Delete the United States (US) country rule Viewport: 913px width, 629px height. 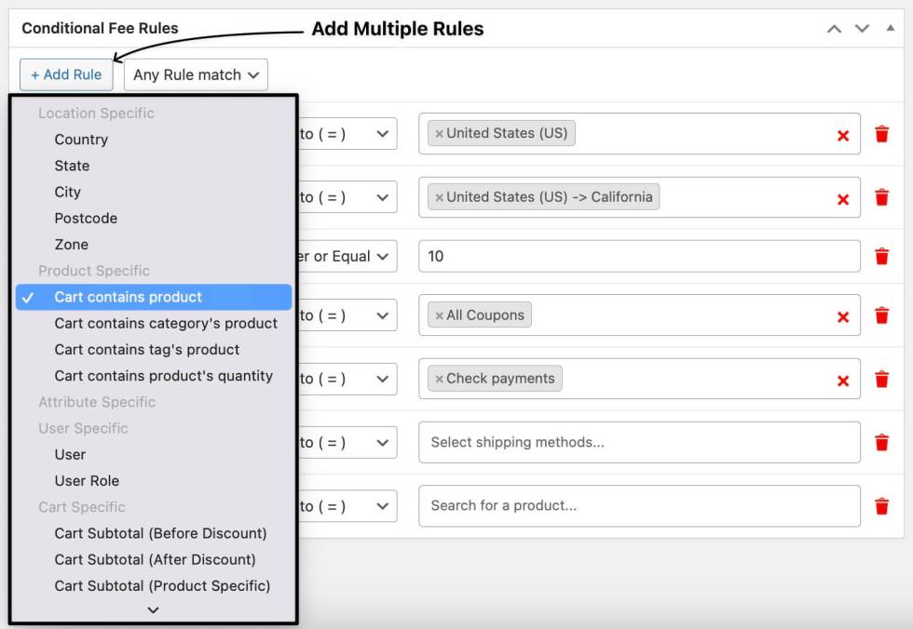point(881,134)
